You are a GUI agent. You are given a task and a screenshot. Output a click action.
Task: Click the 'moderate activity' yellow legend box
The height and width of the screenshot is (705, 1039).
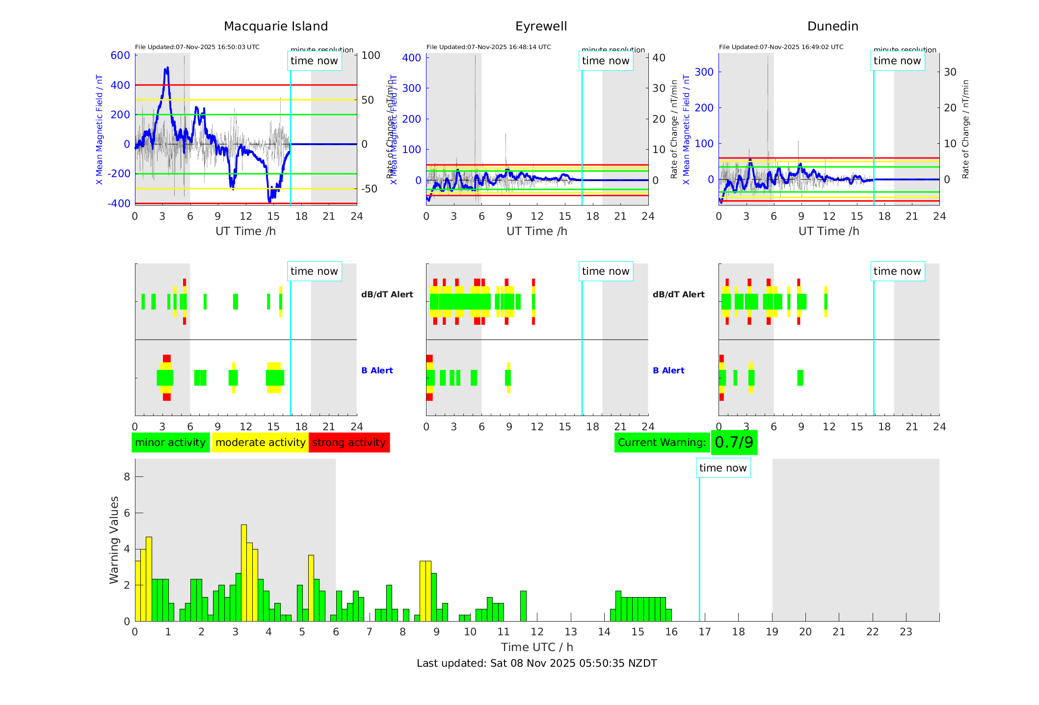coord(260,443)
